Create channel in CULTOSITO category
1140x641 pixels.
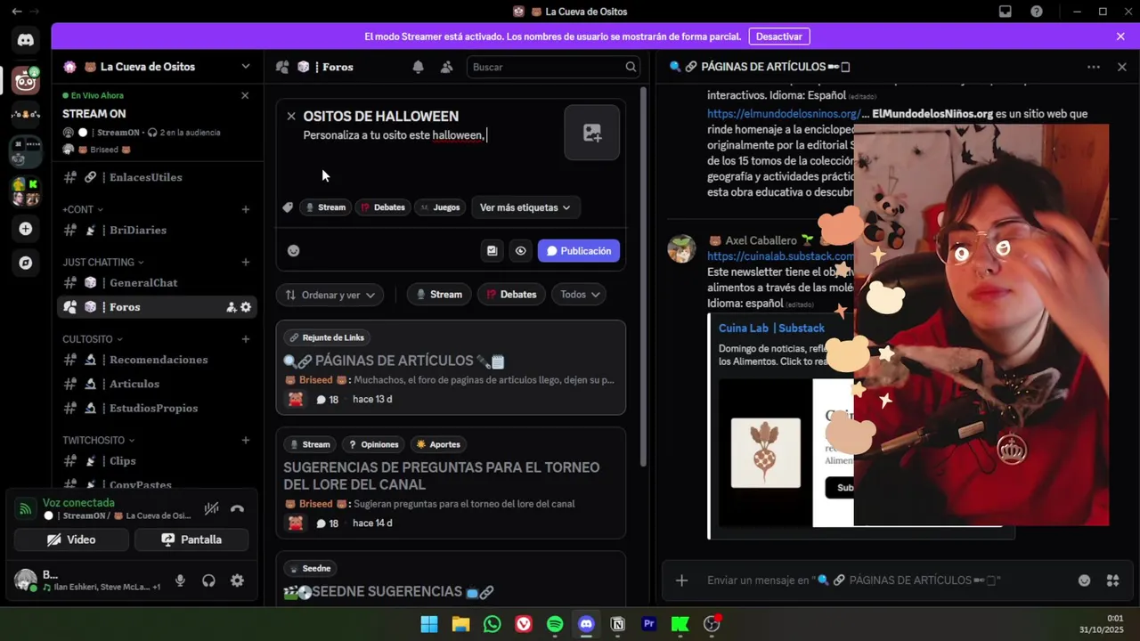tap(246, 339)
